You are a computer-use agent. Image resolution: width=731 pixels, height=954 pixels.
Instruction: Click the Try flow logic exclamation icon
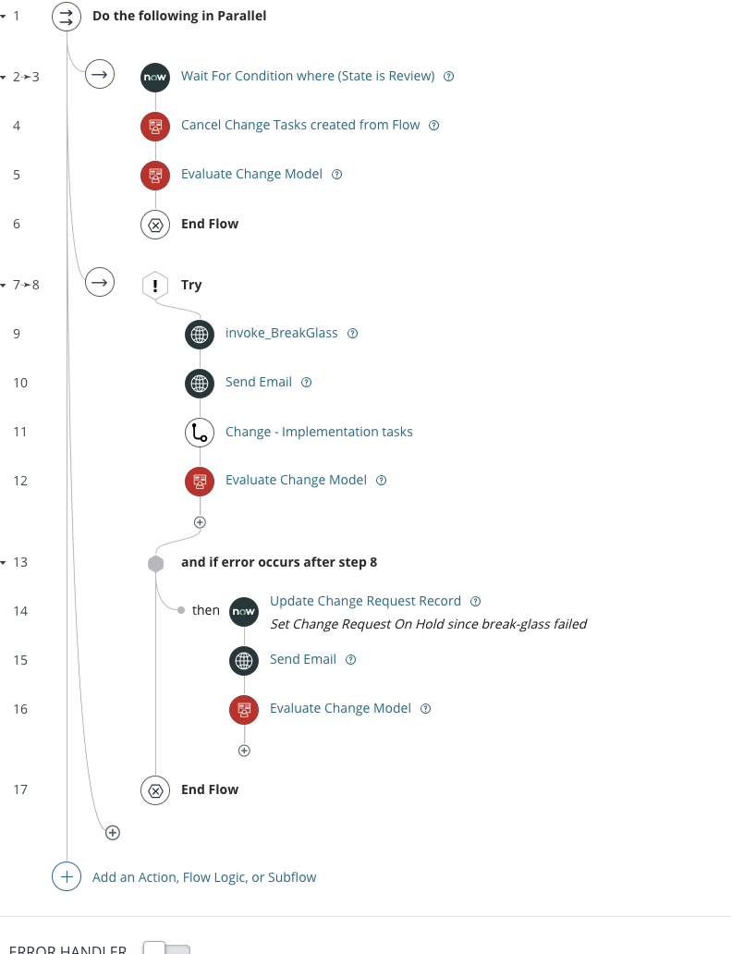[x=154, y=284]
